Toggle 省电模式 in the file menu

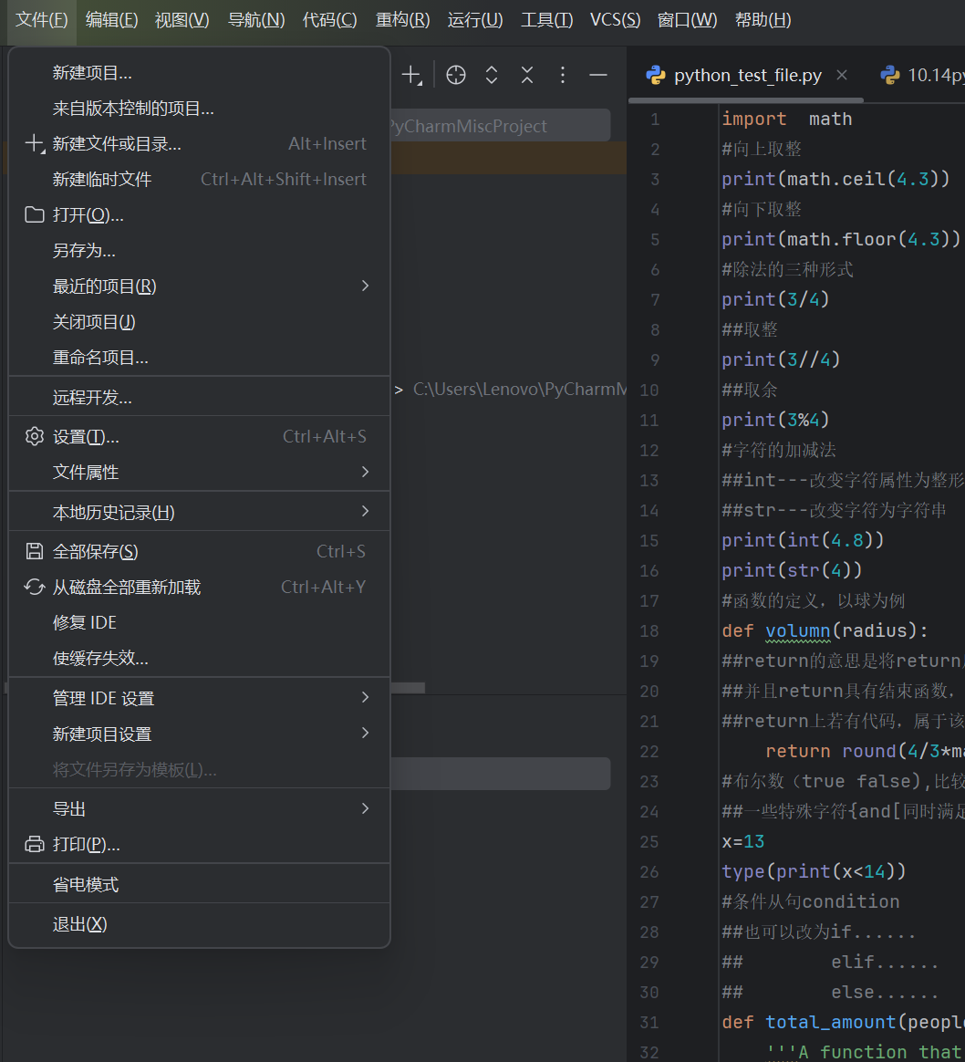[199, 885]
